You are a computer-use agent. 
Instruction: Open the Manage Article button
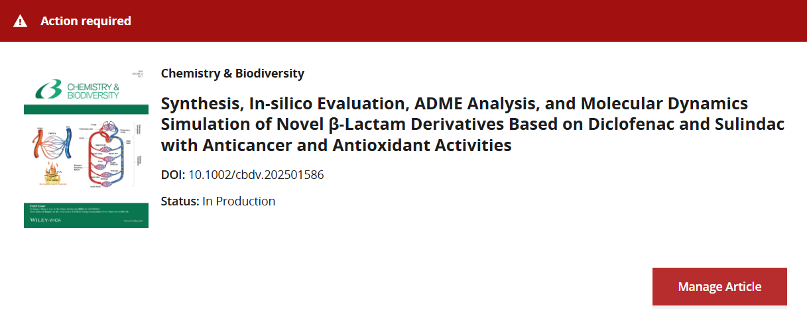(x=719, y=287)
